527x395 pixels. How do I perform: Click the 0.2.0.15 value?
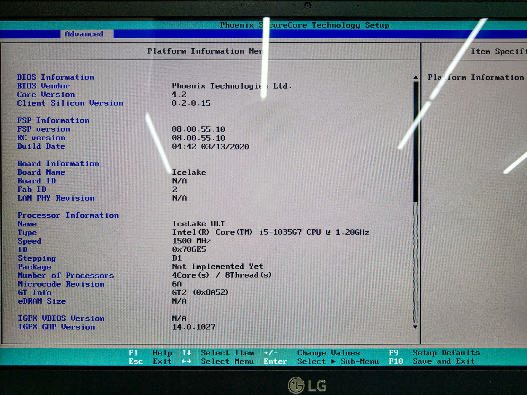(191, 103)
